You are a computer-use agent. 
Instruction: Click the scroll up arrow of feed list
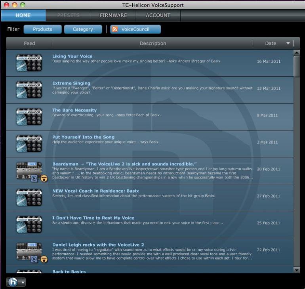click(x=297, y=53)
